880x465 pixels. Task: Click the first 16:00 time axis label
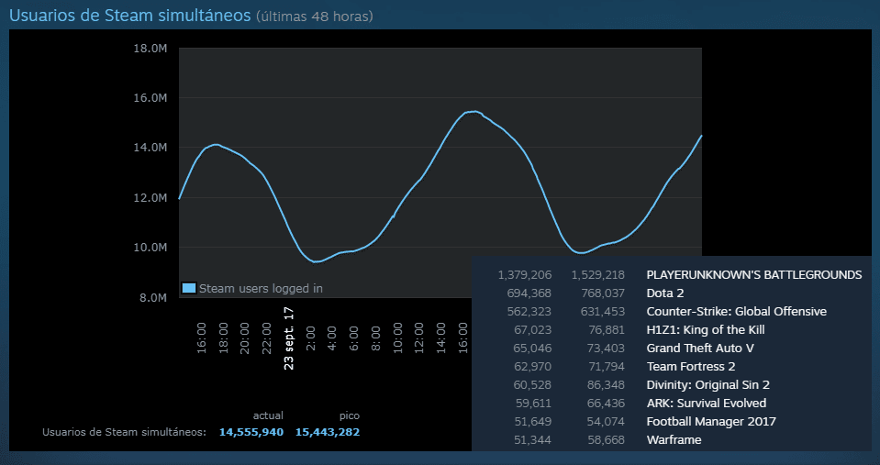202,338
